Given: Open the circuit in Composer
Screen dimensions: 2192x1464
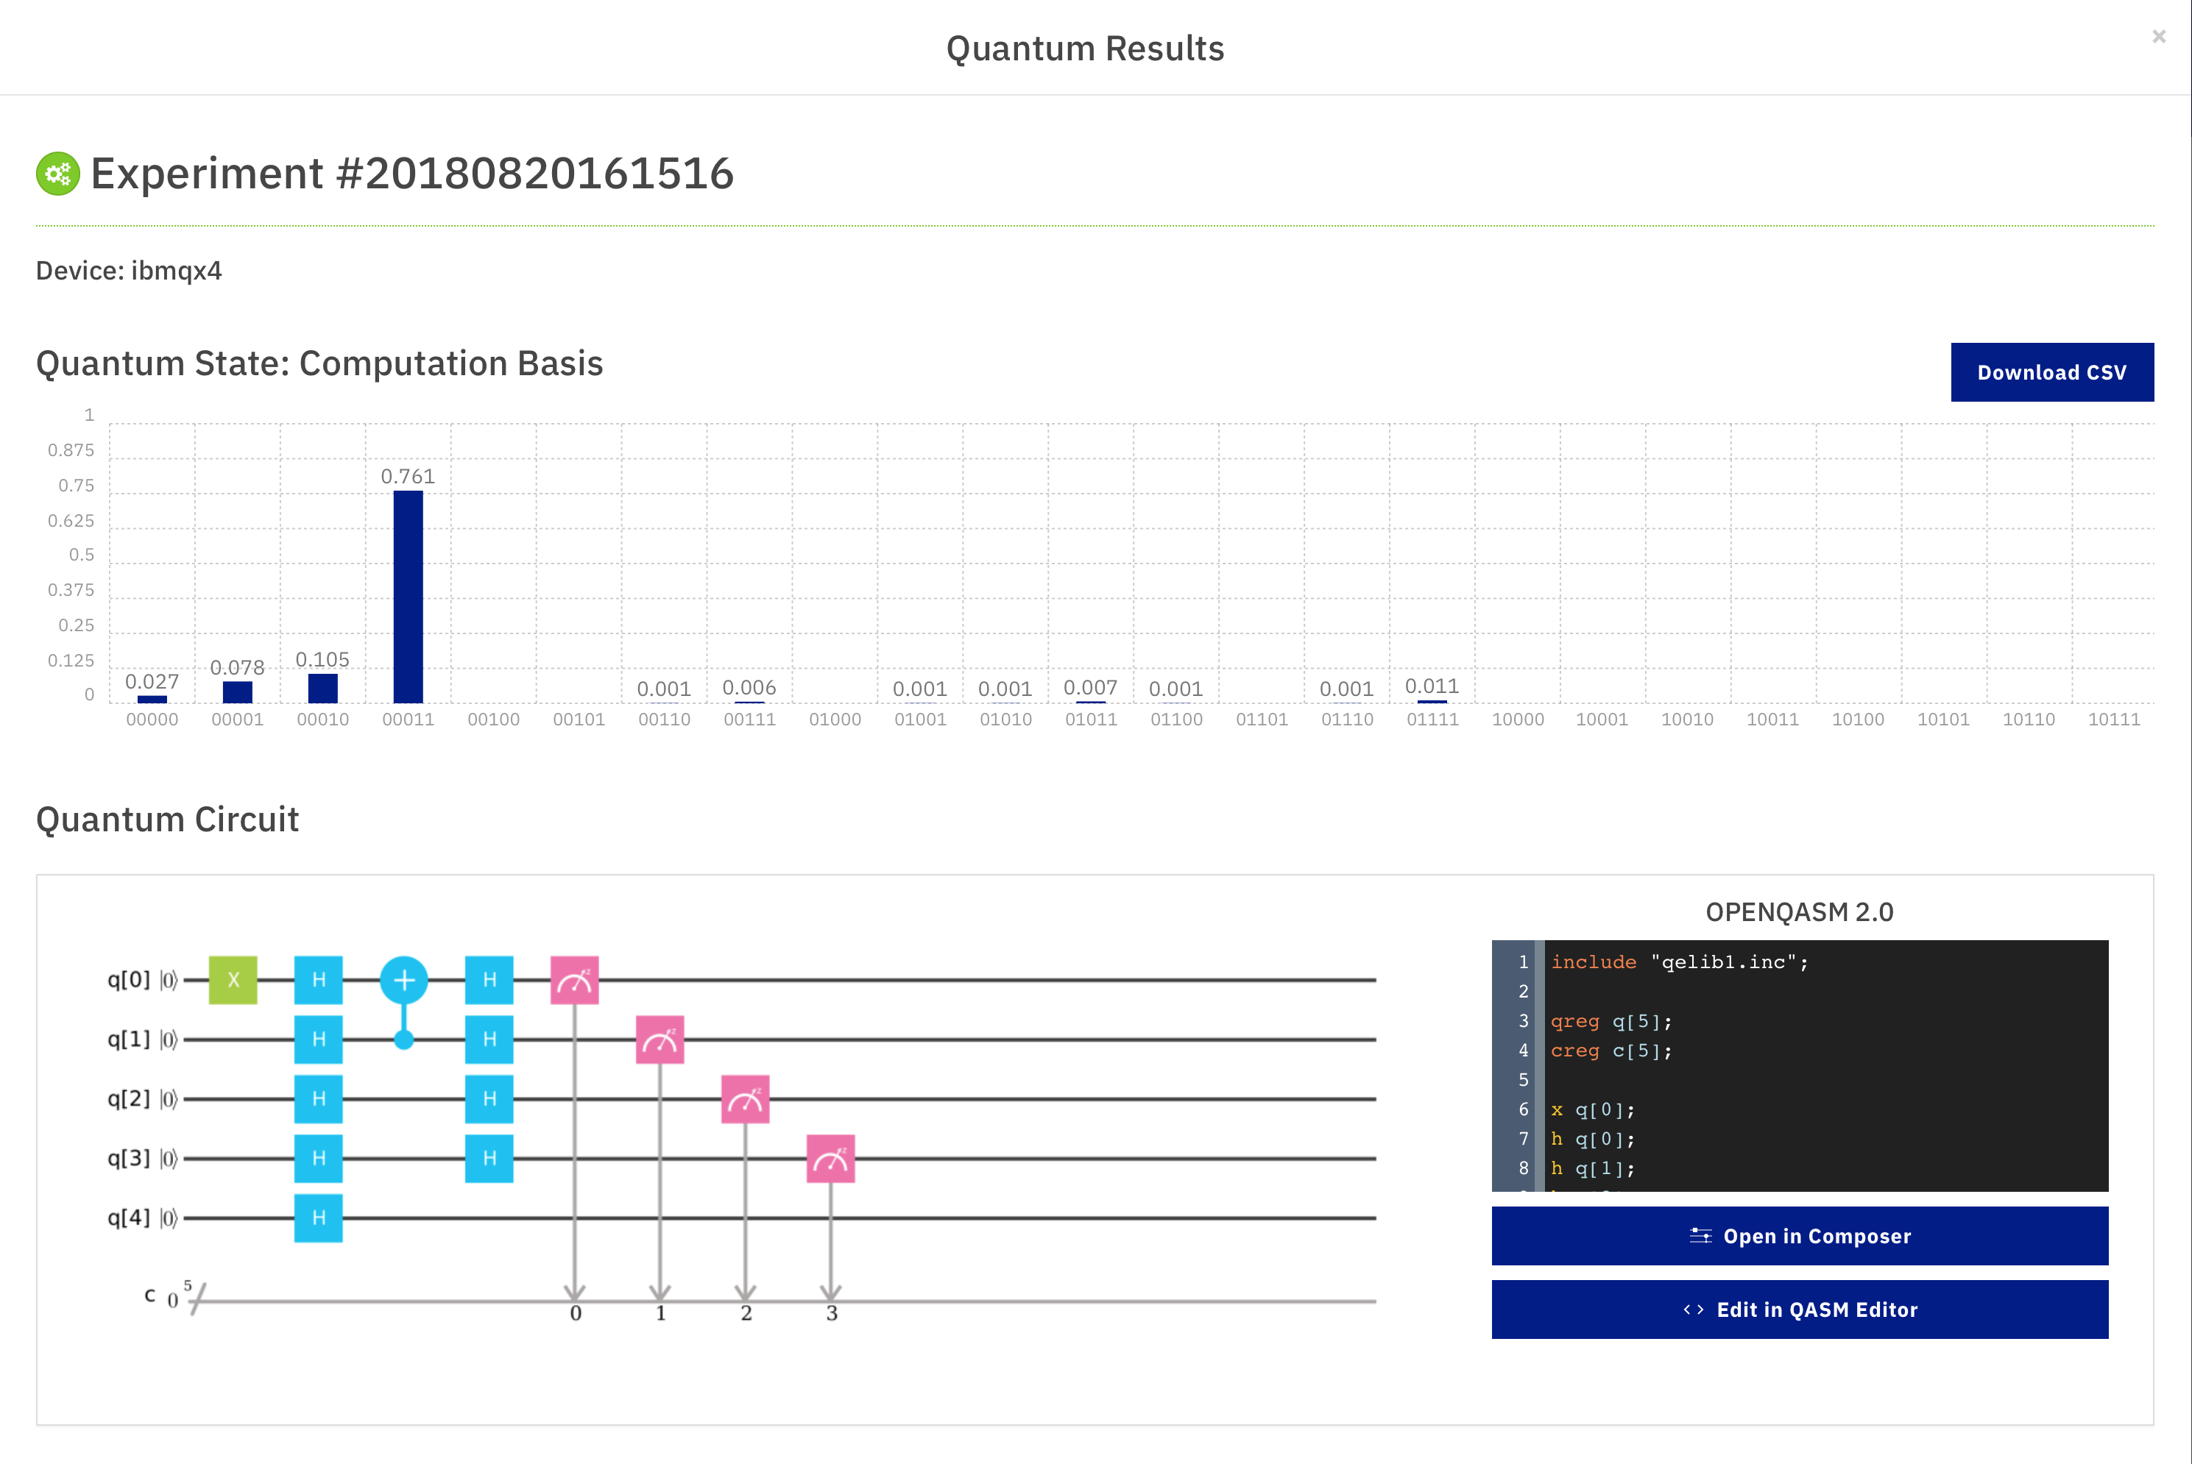Looking at the screenshot, I should (1799, 1235).
